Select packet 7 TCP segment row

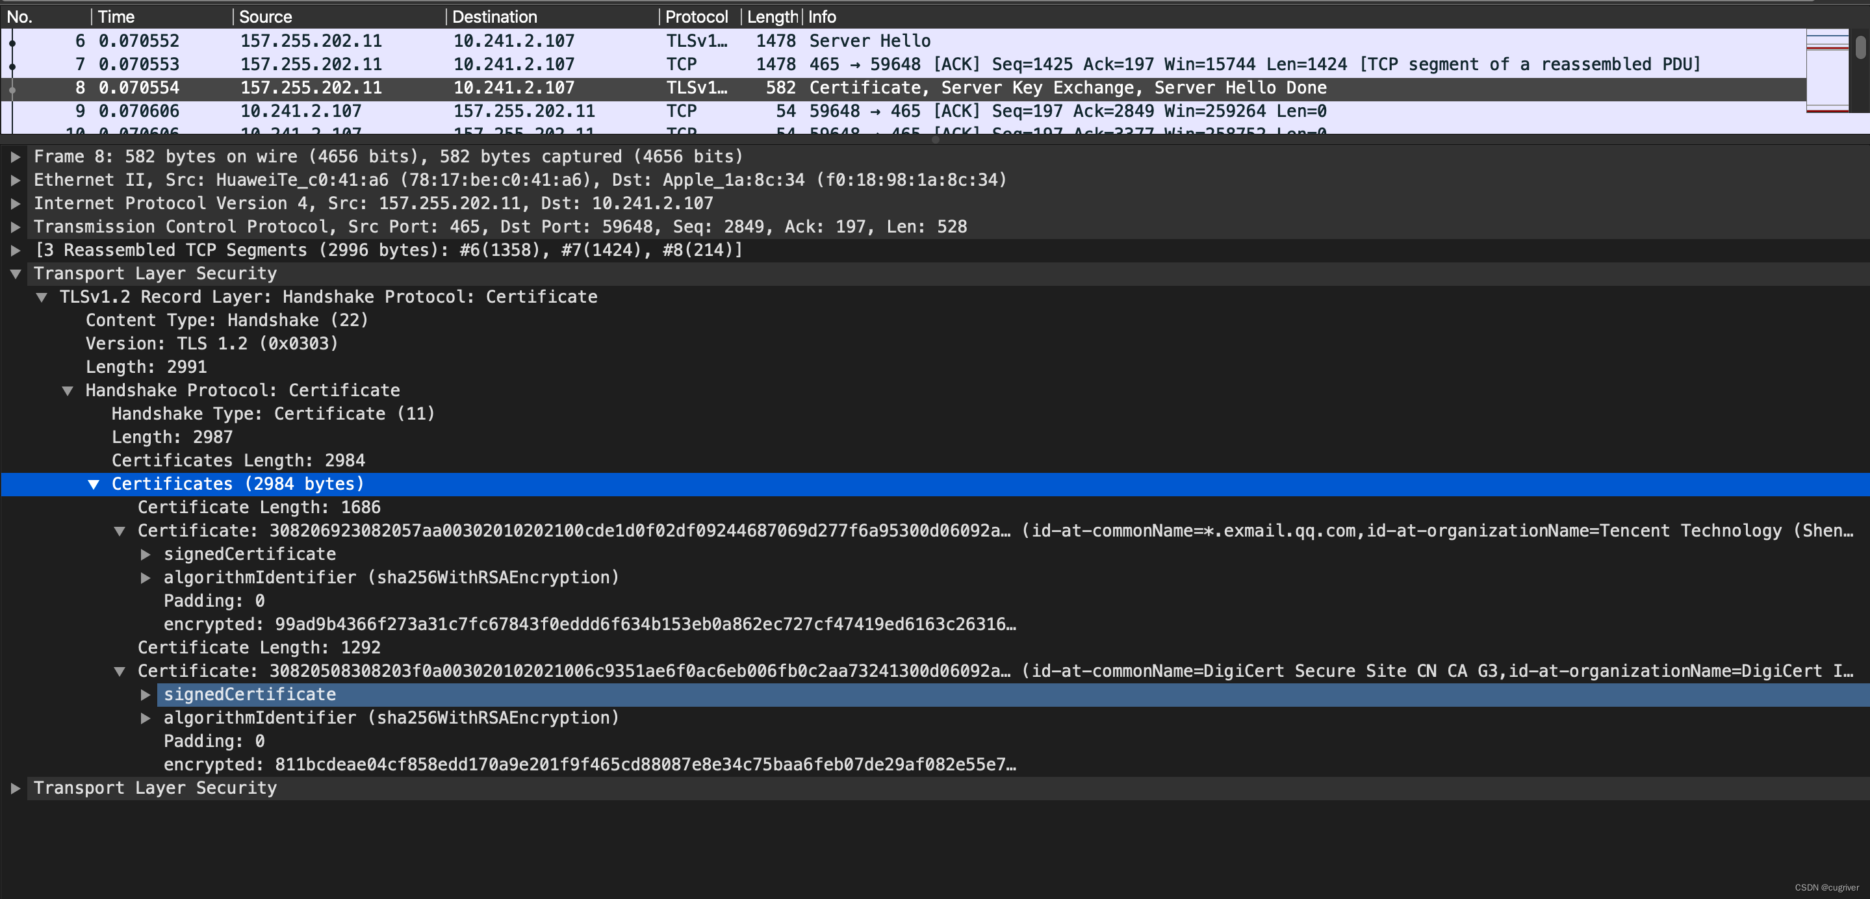pos(903,64)
